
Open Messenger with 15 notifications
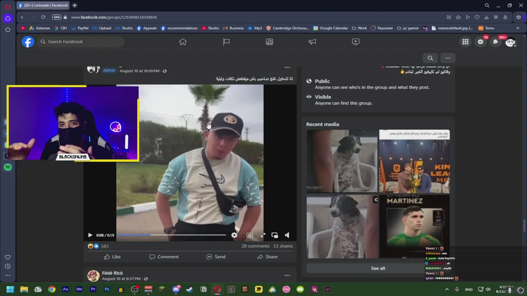tap(480, 42)
